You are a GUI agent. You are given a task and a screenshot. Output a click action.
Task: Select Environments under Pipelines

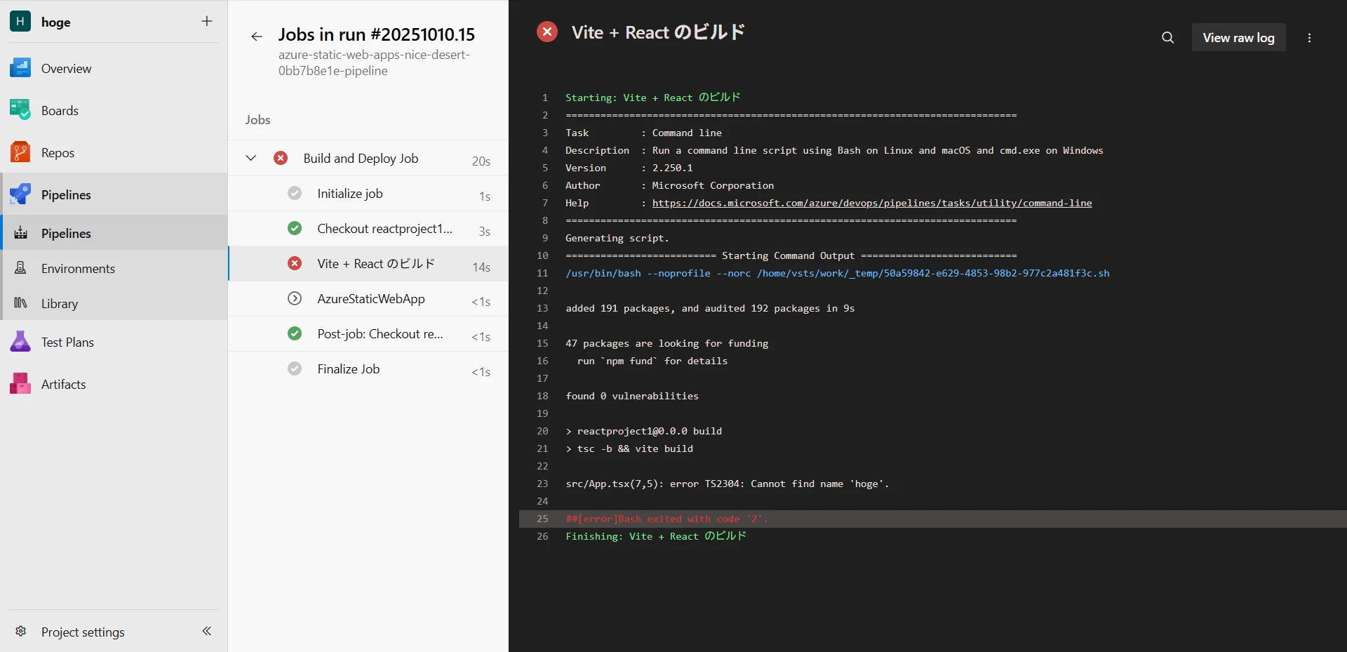coord(78,269)
